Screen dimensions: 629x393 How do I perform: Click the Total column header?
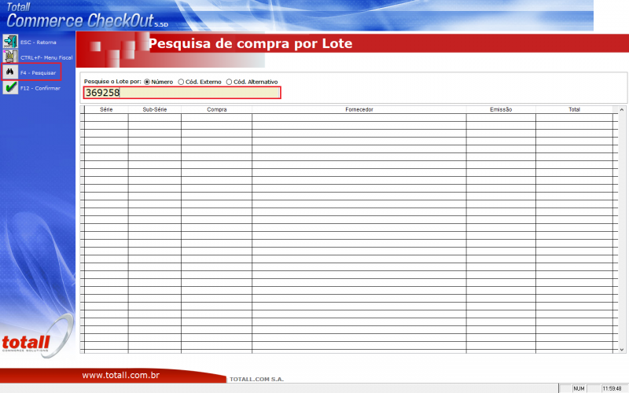pos(574,109)
